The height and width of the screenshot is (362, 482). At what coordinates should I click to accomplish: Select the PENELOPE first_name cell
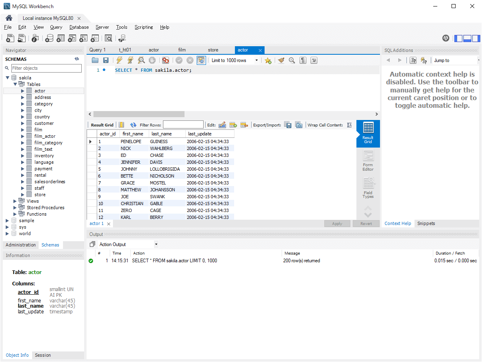coord(134,141)
